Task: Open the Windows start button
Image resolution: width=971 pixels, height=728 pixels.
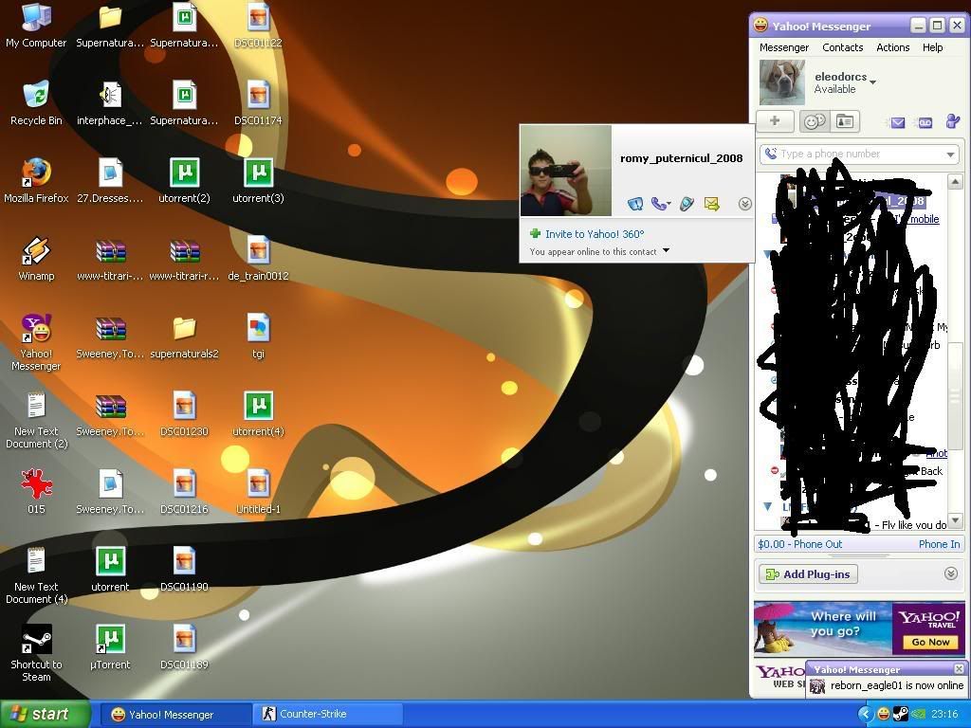Action: click(44, 715)
